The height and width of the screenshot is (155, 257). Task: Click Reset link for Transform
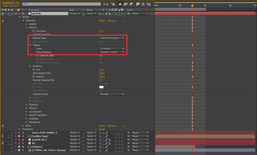(102, 129)
